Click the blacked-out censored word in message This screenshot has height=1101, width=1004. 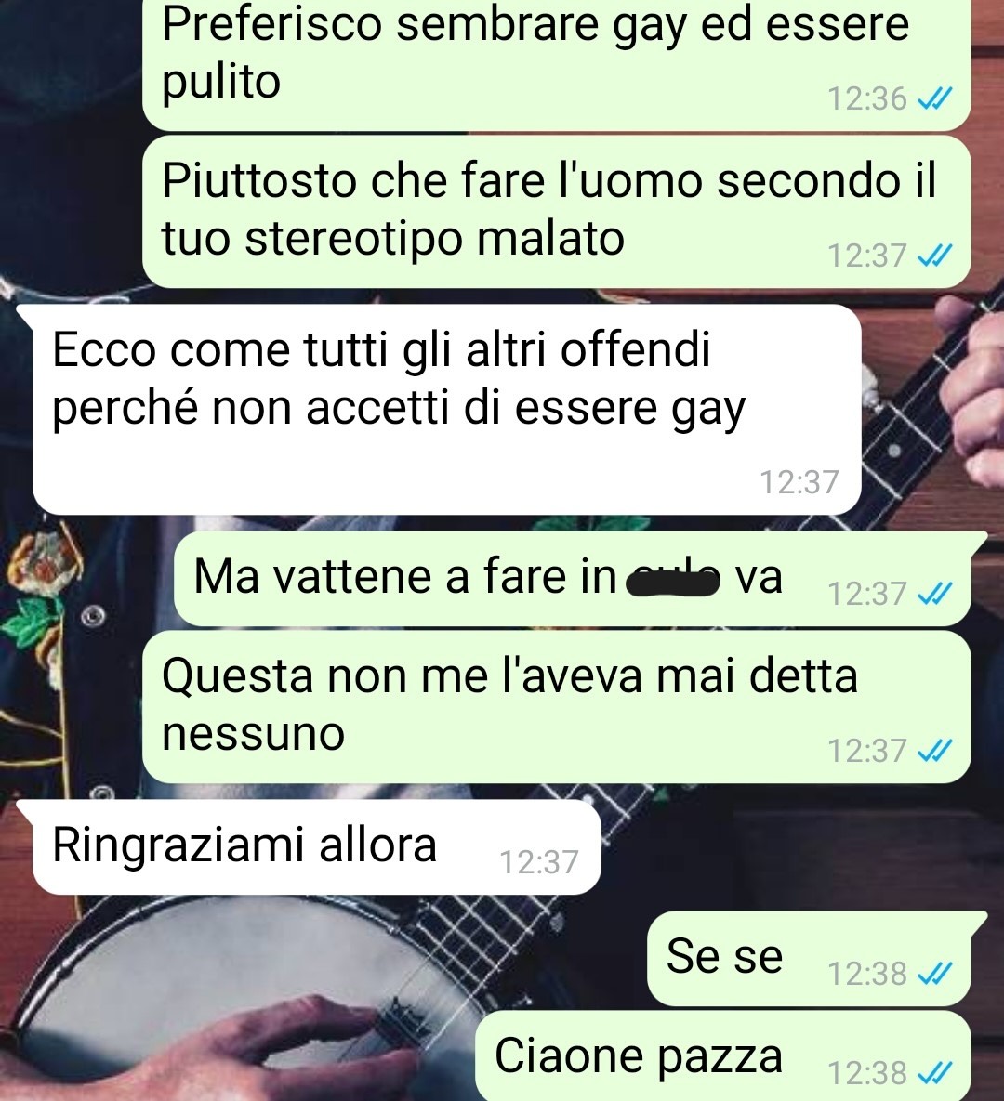tap(673, 582)
